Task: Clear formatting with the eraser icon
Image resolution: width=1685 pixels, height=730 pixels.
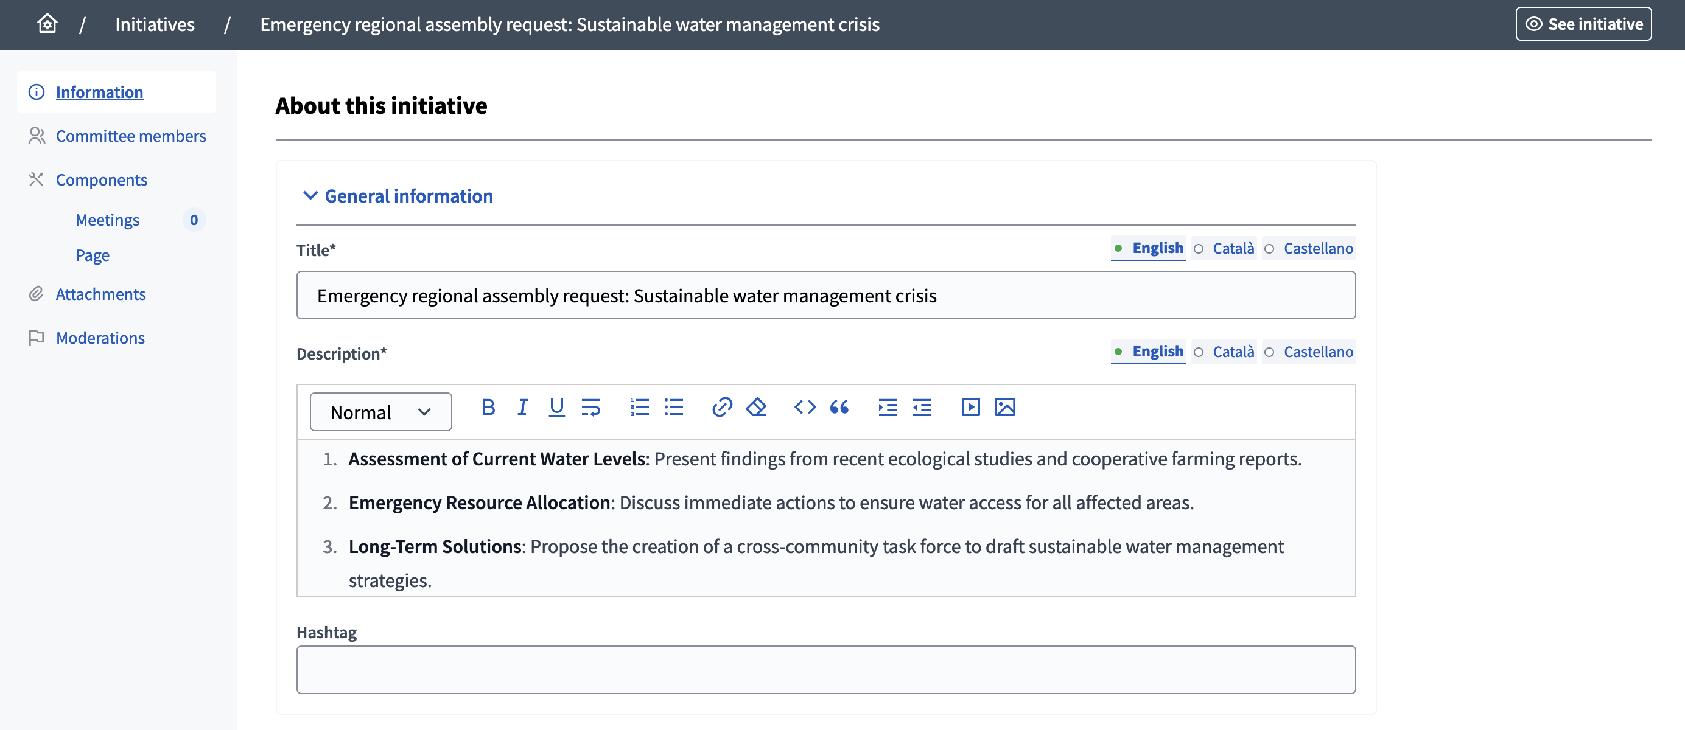Action: [756, 407]
